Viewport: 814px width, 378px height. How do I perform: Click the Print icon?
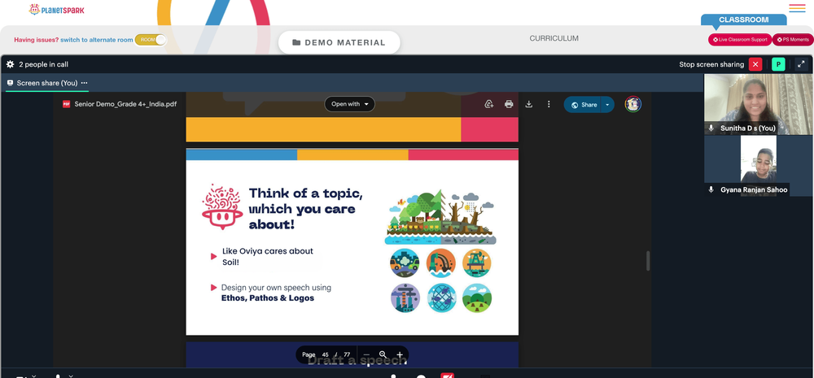tap(509, 104)
